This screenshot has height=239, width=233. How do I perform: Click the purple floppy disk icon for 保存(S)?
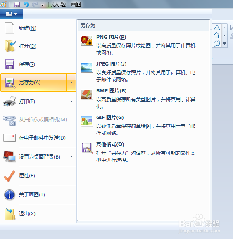[10, 64]
